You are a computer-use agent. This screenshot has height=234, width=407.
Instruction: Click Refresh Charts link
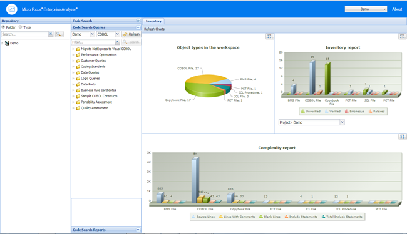tap(154, 29)
